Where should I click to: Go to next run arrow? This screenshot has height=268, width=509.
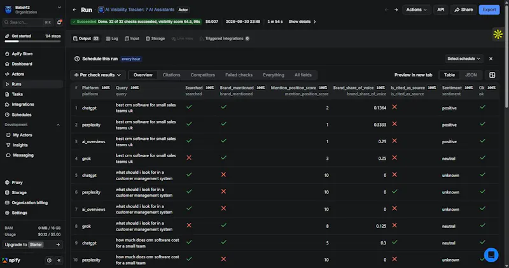(x=396, y=10)
